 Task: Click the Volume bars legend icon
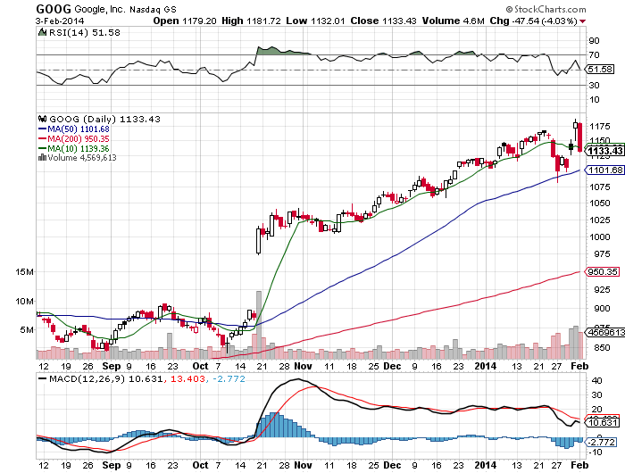[42, 157]
